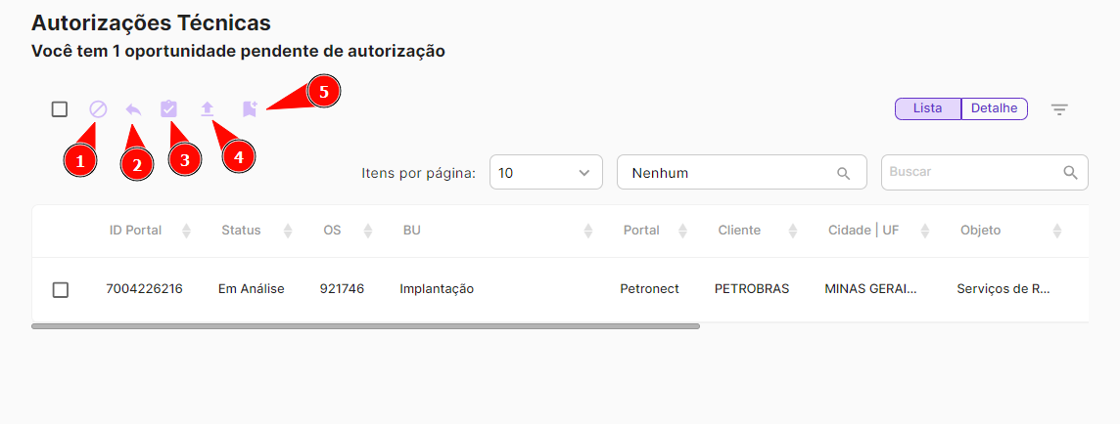
Task: Click the reply arrow icon
Action: (x=133, y=109)
